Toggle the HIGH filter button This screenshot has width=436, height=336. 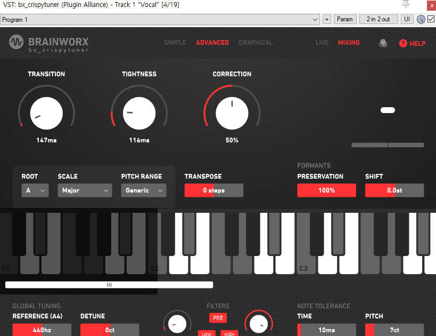(x=229, y=333)
